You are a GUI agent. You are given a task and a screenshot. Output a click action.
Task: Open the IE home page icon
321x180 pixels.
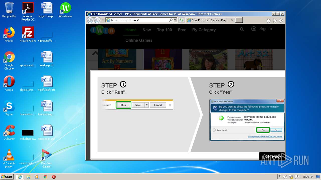coord(269,21)
